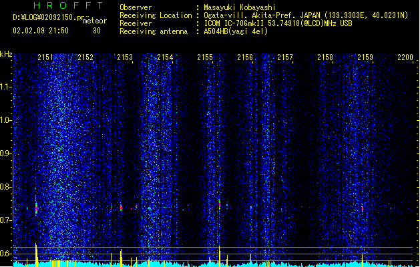
Task: Click the 0.6 kHz axis label
Action: point(5,254)
